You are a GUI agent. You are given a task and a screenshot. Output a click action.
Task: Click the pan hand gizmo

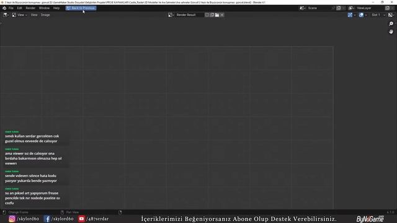(391, 32)
